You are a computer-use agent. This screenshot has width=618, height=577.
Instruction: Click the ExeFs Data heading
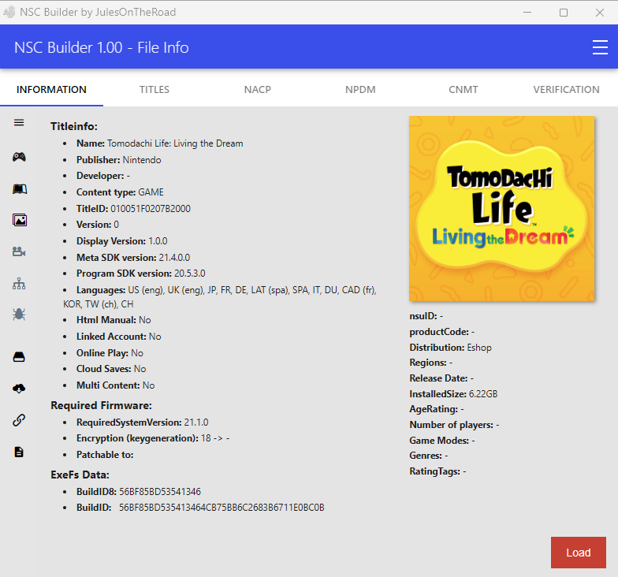pyautogui.click(x=80, y=475)
